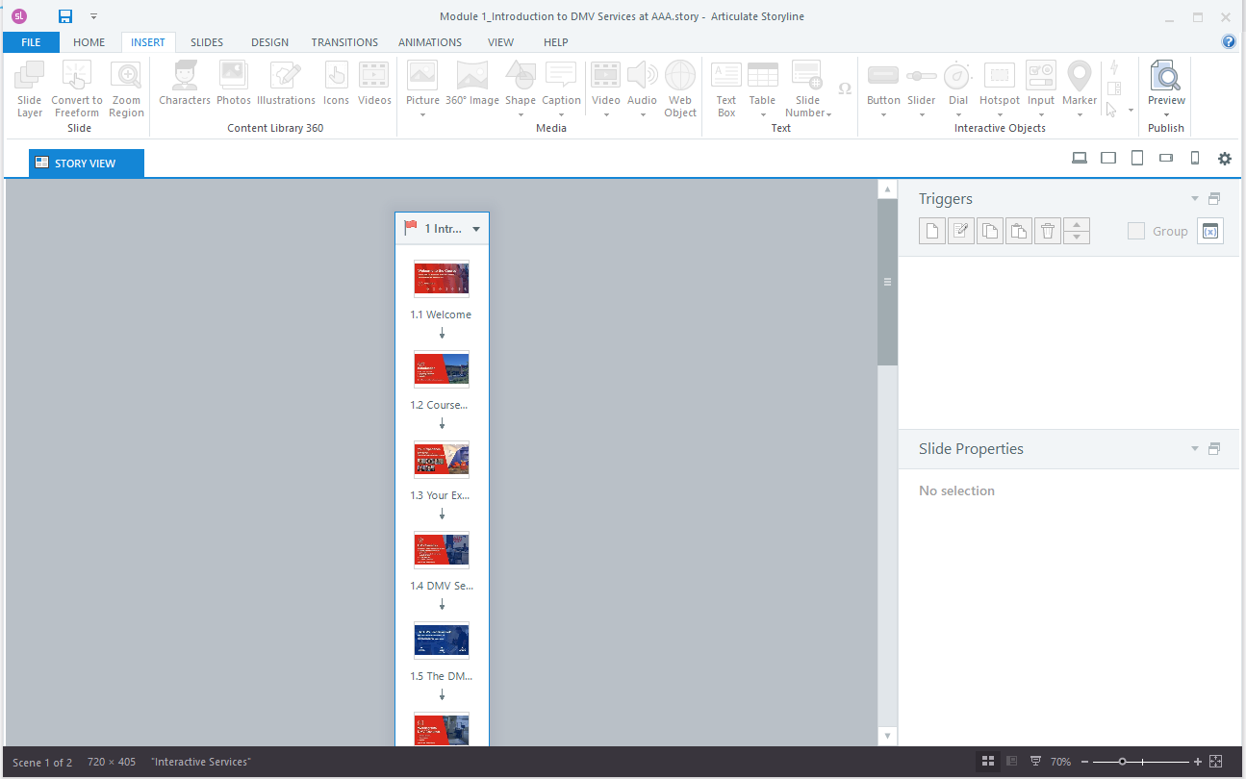Click the zoom slider handle in status bar
The height and width of the screenshot is (779, 1246).
coord(1122,762)
